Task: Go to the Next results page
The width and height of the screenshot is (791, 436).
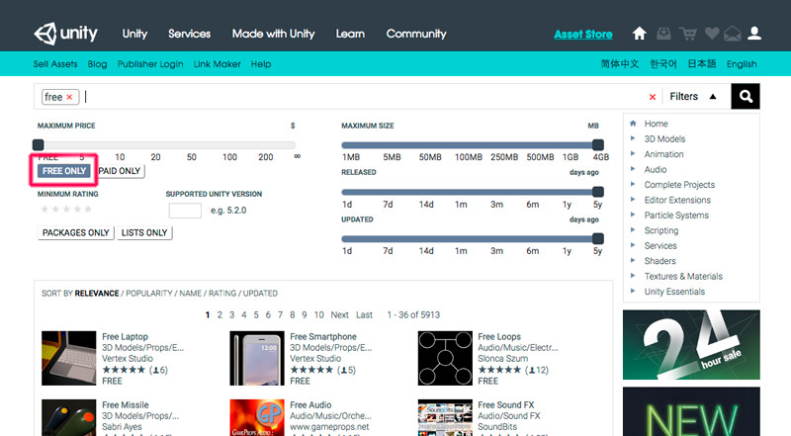Action: point(339,314)
